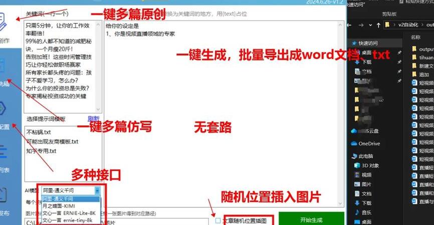Open the tihuan folder in the Explorer file list

tap(423, 57)
